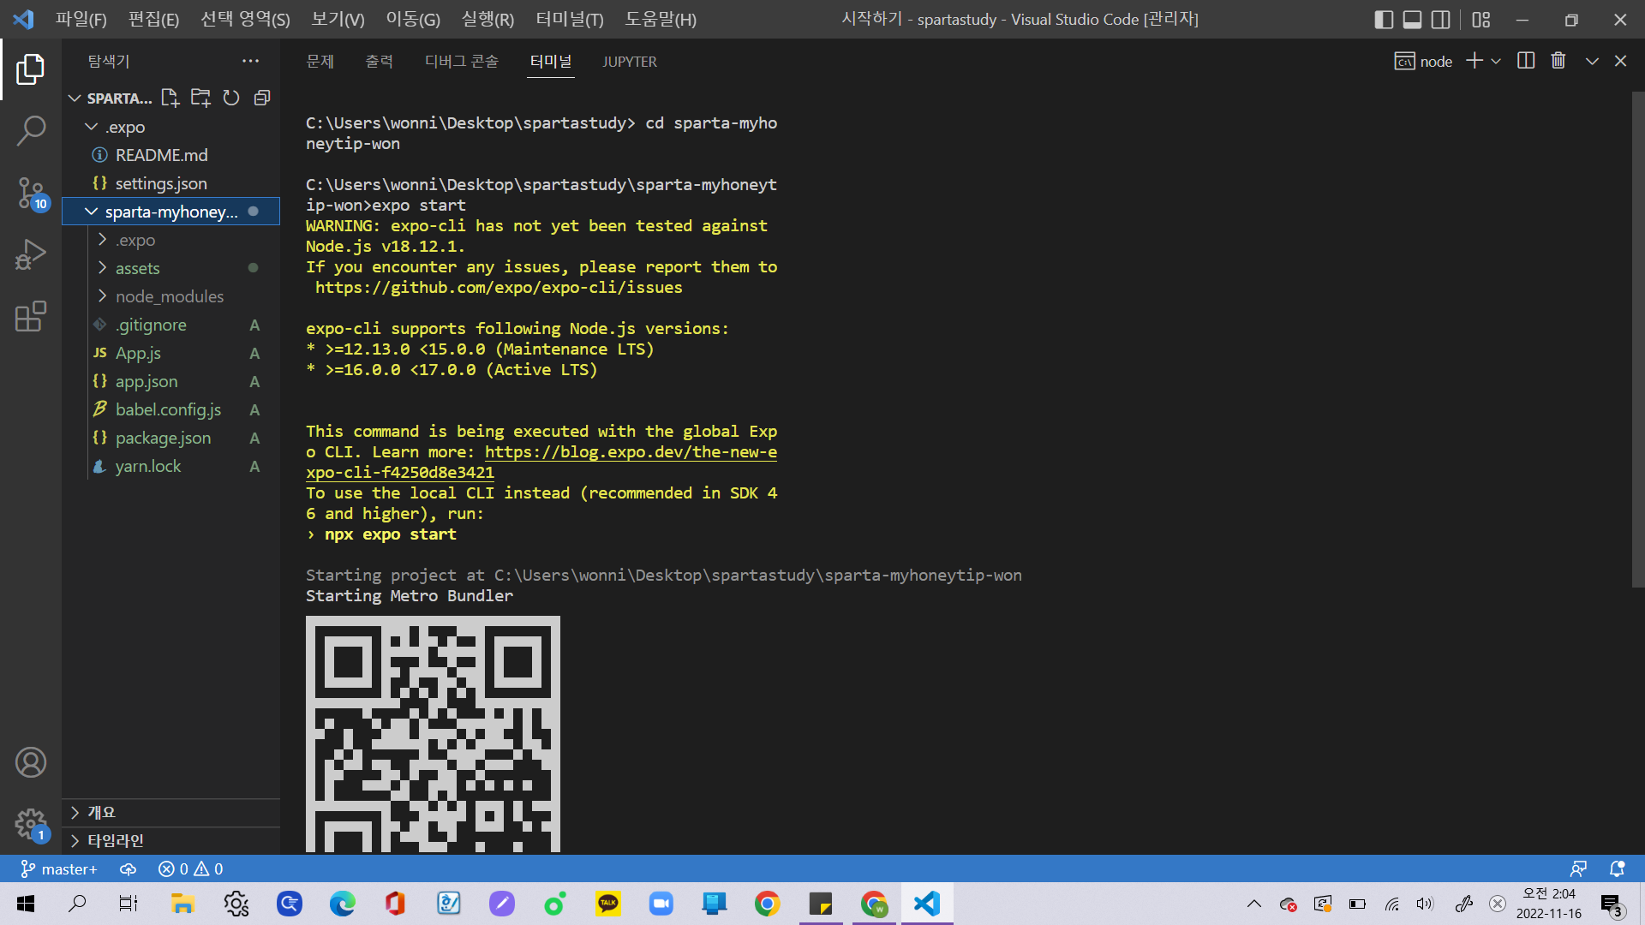
Task: Open the 편집(E) menu
Action: click(x=153, y=19)
